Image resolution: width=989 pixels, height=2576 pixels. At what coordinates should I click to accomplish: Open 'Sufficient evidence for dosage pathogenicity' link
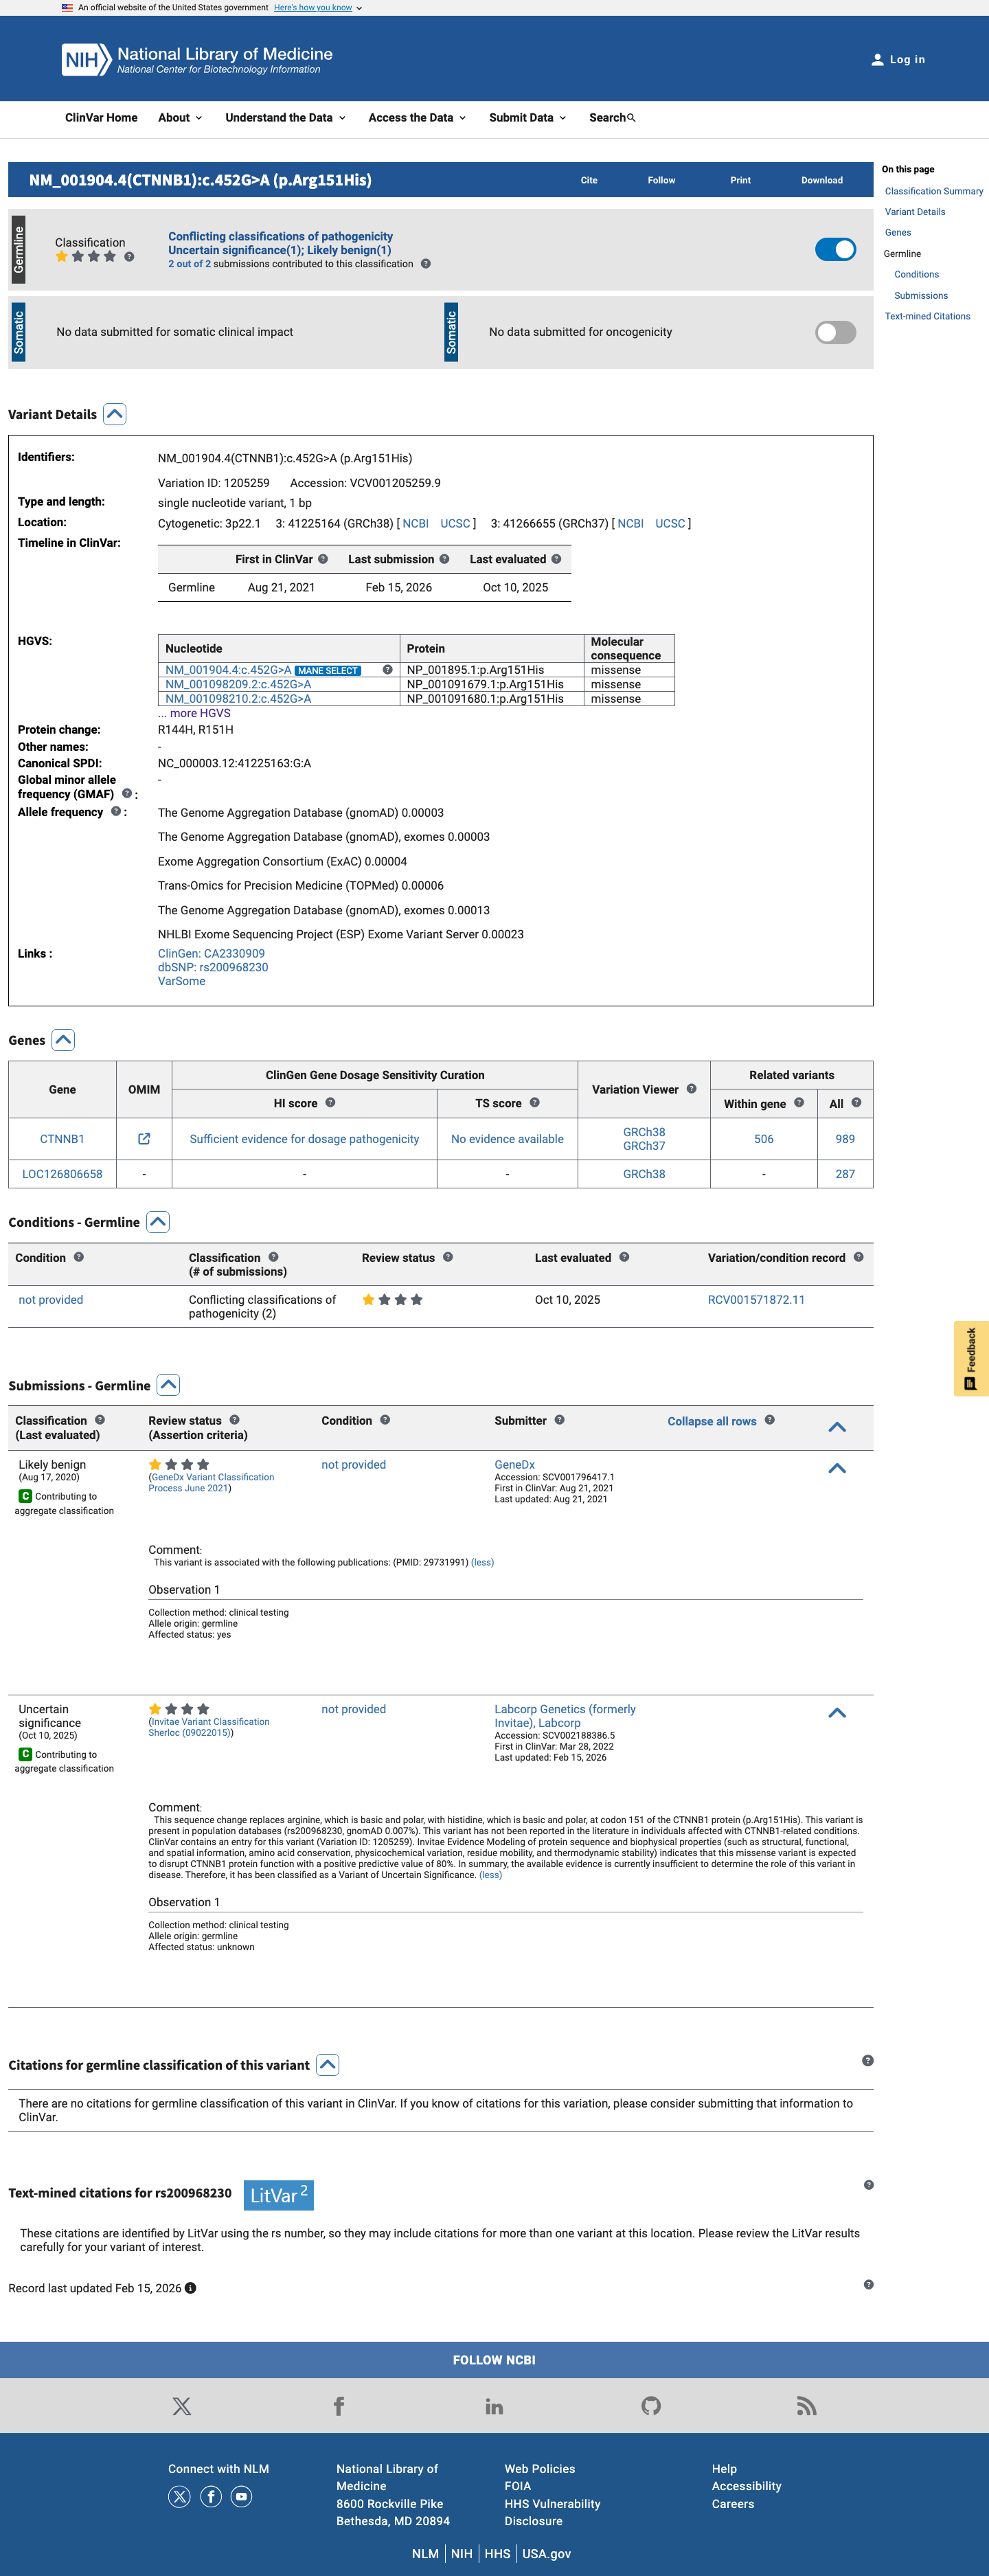[304, 1139]
